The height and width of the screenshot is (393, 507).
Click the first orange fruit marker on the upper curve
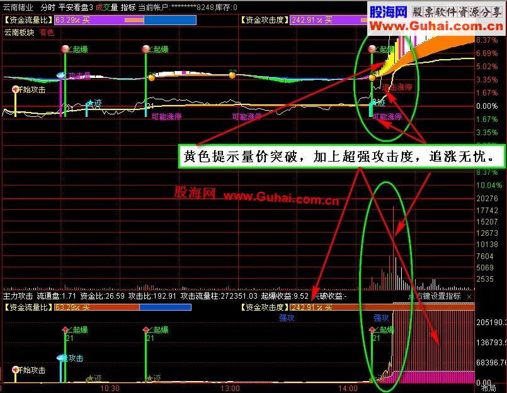[x=151, y=77]
